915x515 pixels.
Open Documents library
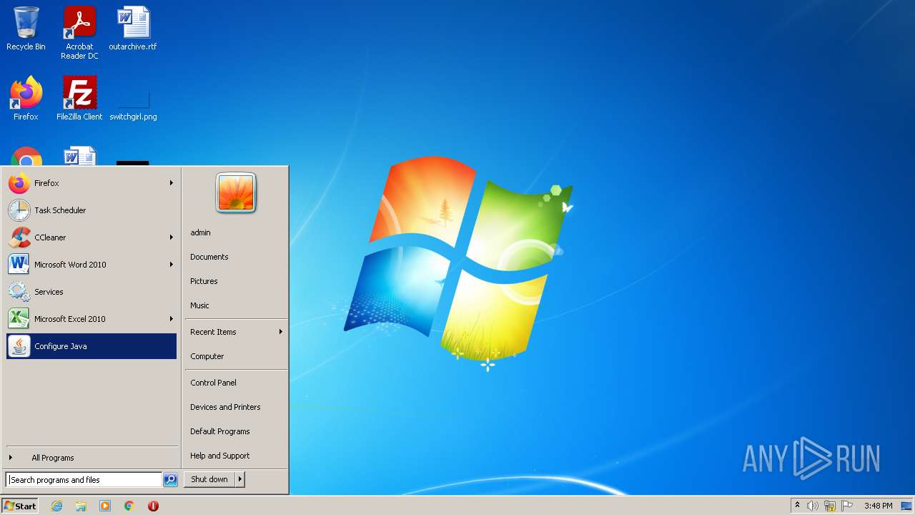[236, 257]
